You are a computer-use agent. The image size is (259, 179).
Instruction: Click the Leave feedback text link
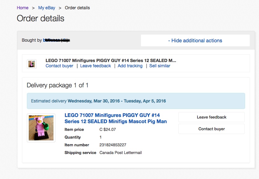[96, 66]
